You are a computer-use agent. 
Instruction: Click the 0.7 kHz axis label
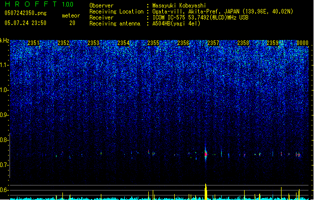coord(4,165)
